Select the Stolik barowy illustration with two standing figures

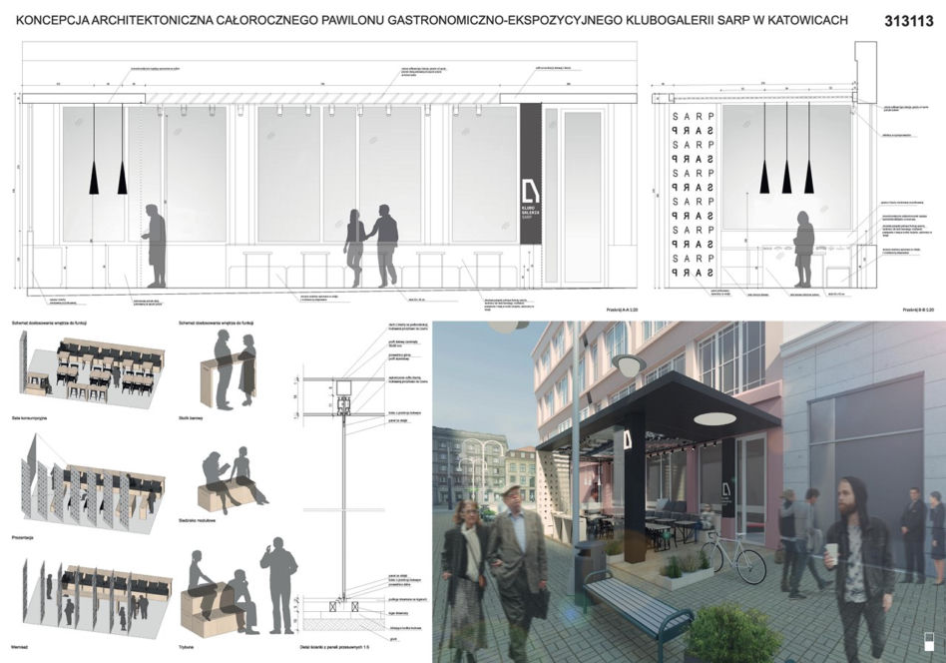231,370
